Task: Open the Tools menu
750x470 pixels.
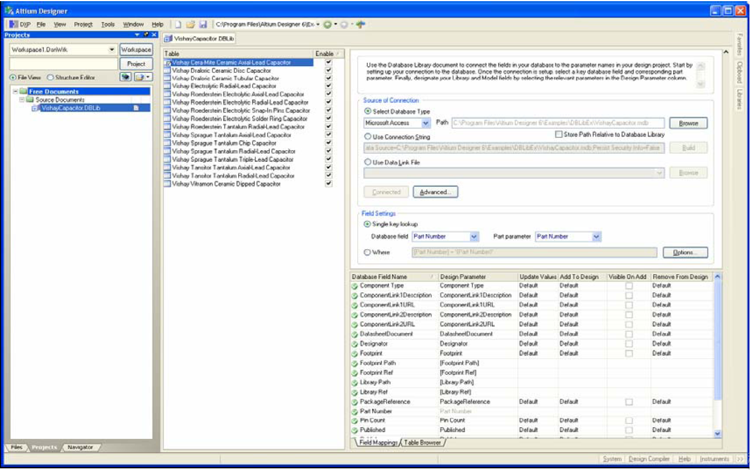Action: [108, 24]
